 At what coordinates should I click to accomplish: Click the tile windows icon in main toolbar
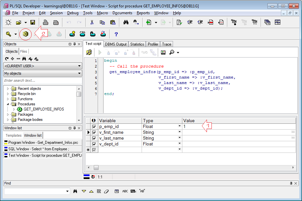(277, 22)
